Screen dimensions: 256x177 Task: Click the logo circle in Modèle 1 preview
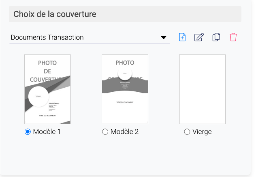coord(38,96)
